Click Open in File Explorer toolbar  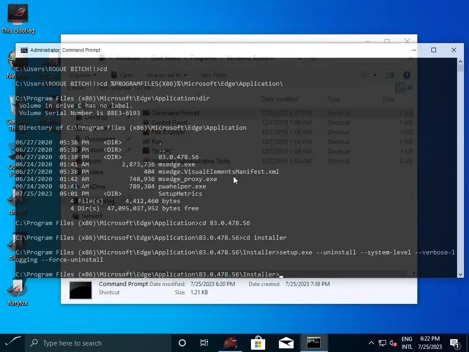coord(122,75)
